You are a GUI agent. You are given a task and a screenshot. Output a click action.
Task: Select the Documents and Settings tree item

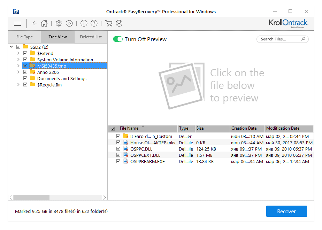tap(62, 78)
